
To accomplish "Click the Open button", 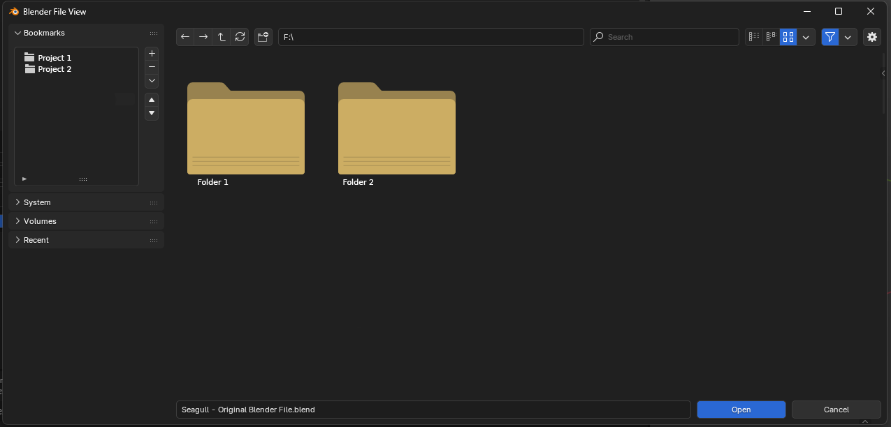I will point(741,410).
